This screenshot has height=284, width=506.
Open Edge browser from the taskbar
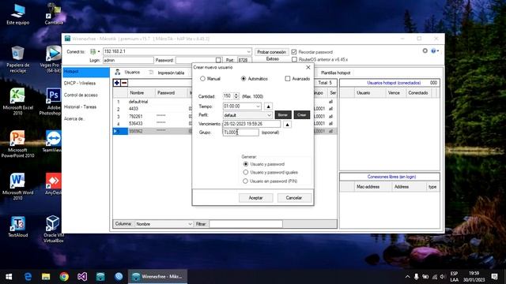pyautogui.click(x=28, y=277)
